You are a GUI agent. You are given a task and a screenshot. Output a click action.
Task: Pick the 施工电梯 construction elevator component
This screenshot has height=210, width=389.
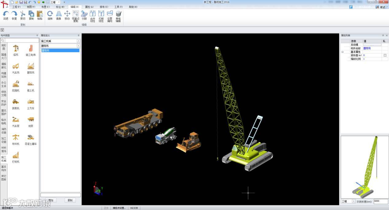(31, 51)
